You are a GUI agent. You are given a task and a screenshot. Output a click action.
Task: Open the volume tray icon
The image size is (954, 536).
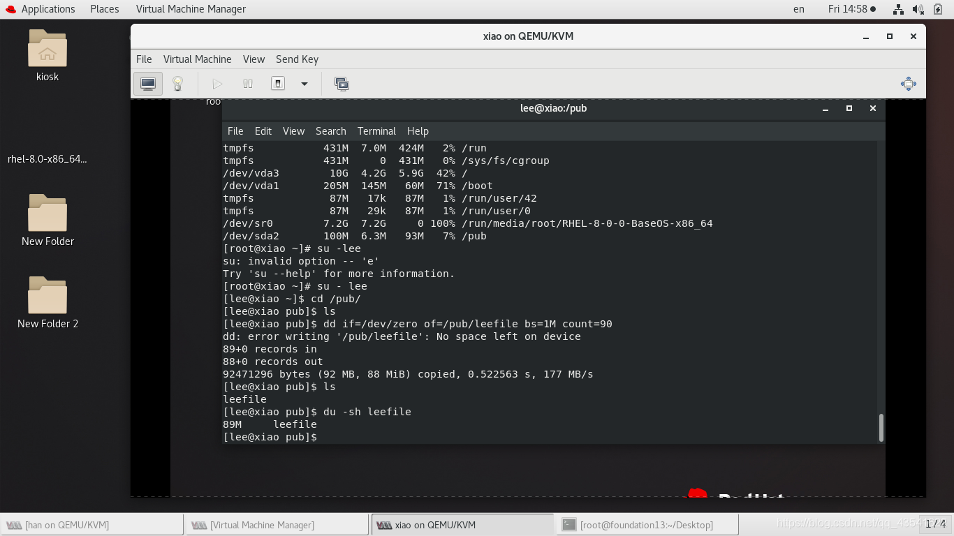click(918, 9)
